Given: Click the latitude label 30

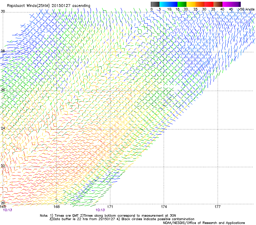Looking at the screenshot, I should pos(3,11).
